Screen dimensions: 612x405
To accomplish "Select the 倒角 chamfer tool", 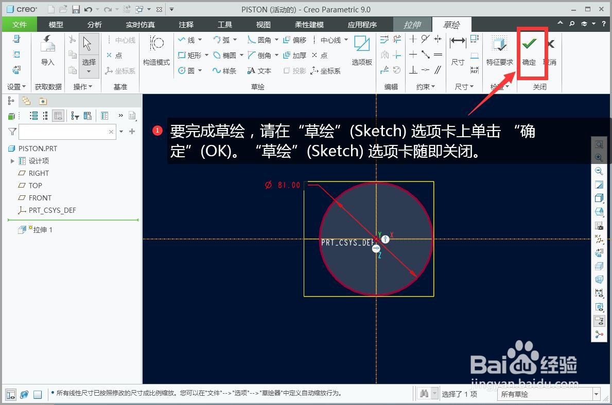I will pyautogui.click(x=259, y=56).
